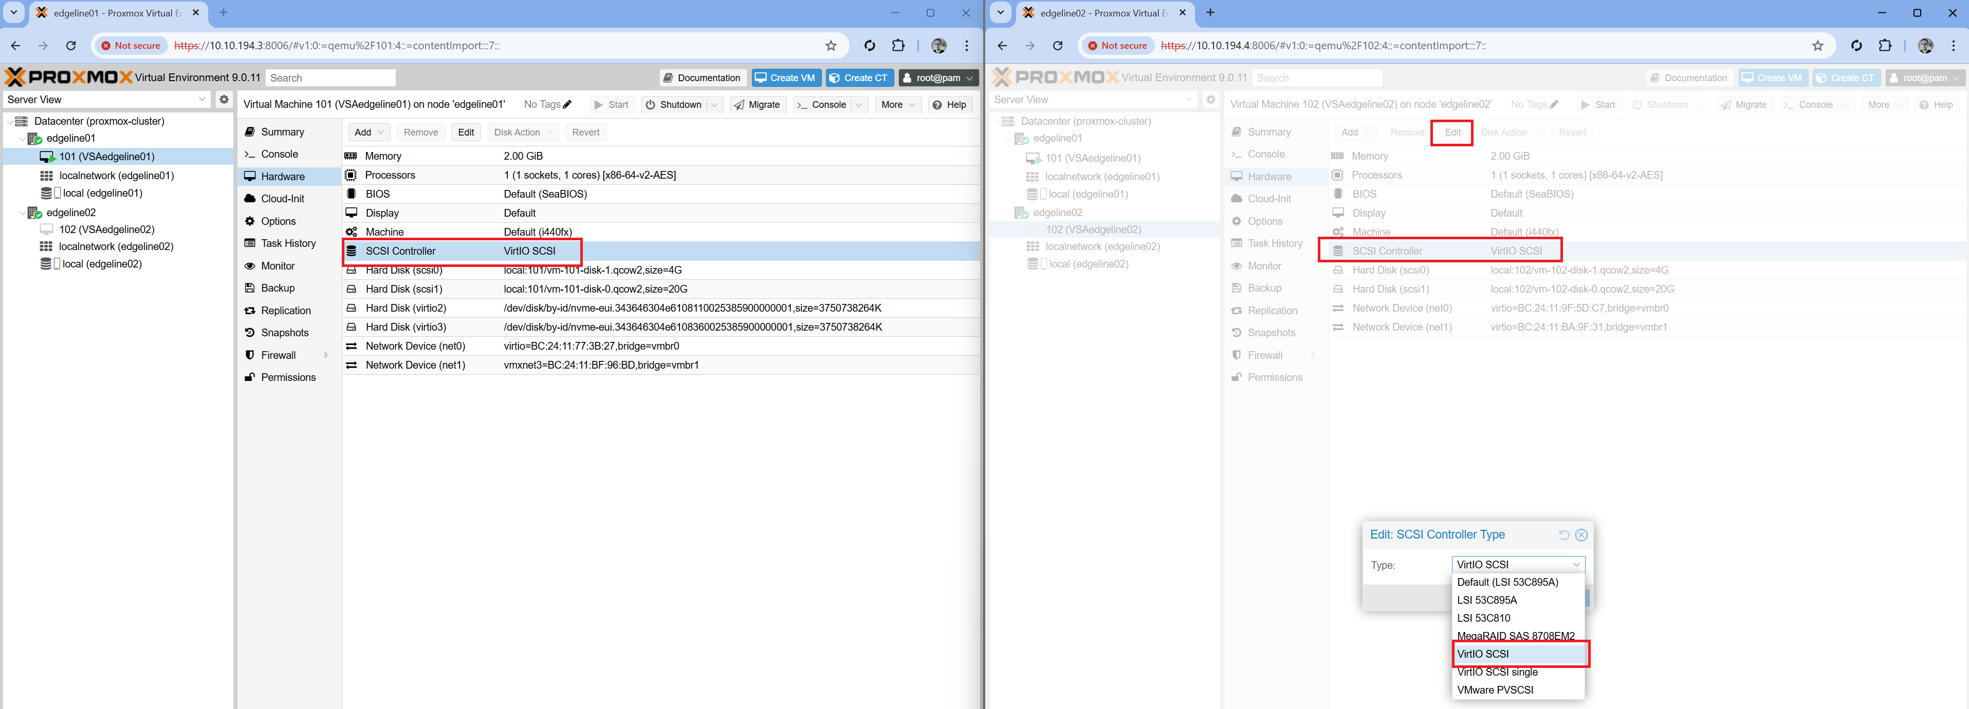Click Edit button in VM 101 hardware toolbar
Viewport: 1969px width, 709px height.
[x=466, y=132]
